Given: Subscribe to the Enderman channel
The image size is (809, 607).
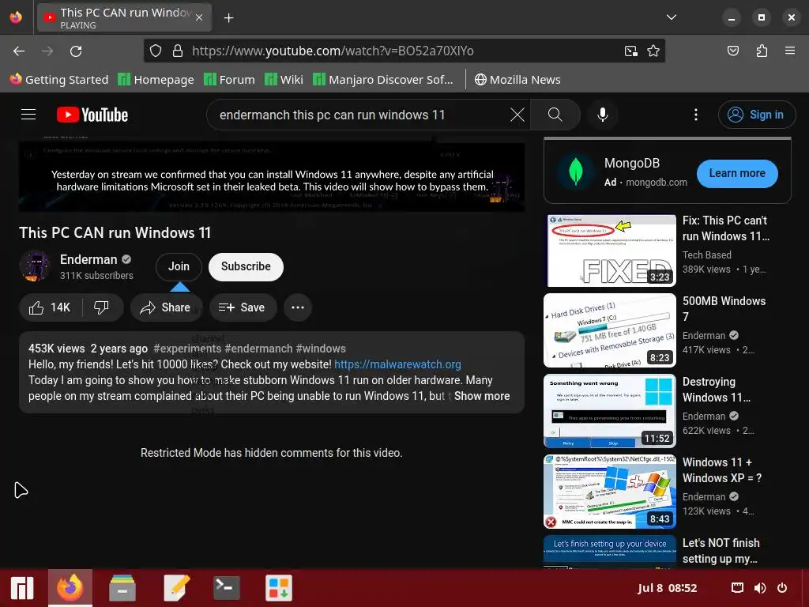Looking at the screenshot, I should coord(246,267).
